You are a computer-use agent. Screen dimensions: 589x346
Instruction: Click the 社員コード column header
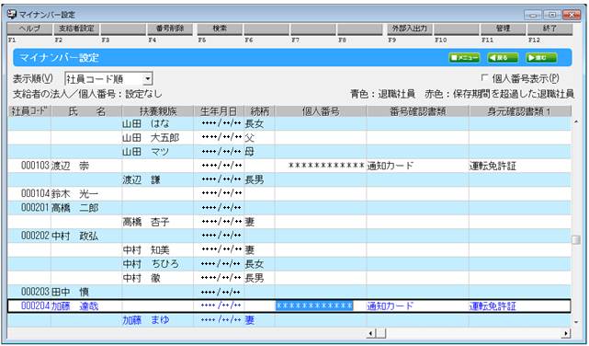[x=29, y=111]
